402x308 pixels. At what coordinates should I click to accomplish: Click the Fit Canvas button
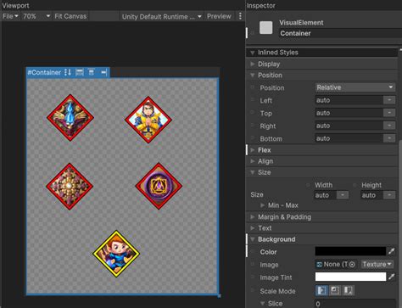(70, 16)
